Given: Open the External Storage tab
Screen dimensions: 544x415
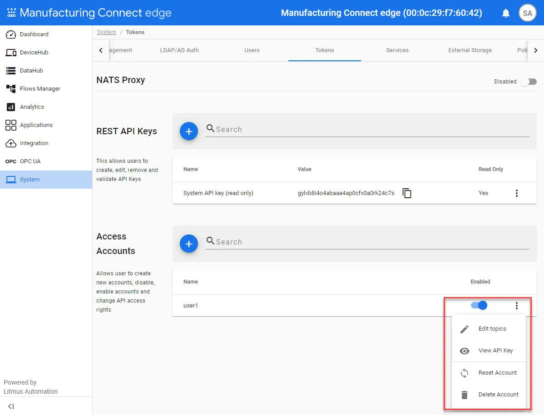Looking at the screenshot, I should (x=470, y=50).
